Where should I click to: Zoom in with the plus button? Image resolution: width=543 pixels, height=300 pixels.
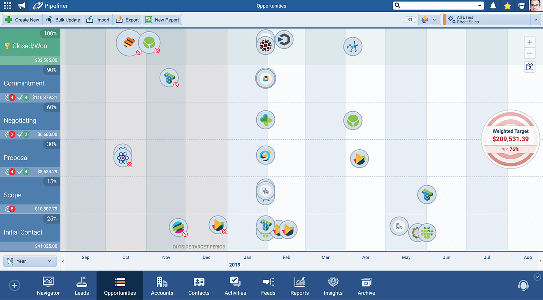click(530, 42)
